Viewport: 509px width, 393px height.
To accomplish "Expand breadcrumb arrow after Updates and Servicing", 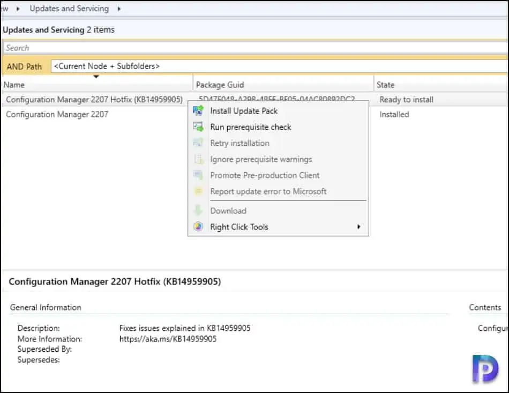I will (119, 9).
